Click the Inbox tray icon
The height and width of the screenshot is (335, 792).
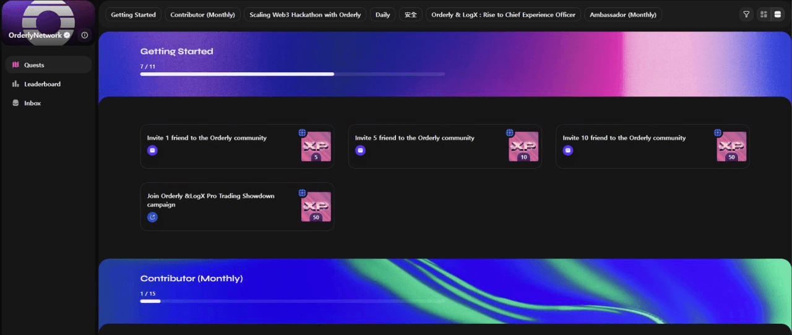point(15,103)
